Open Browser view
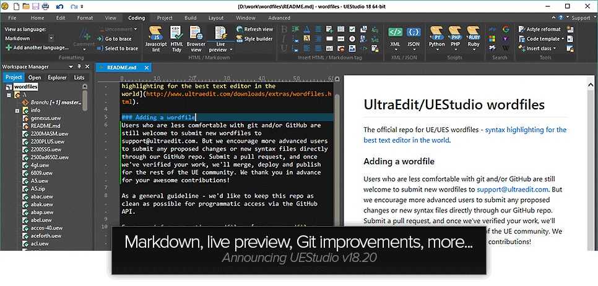598x286 pixels. click(196, 38)
